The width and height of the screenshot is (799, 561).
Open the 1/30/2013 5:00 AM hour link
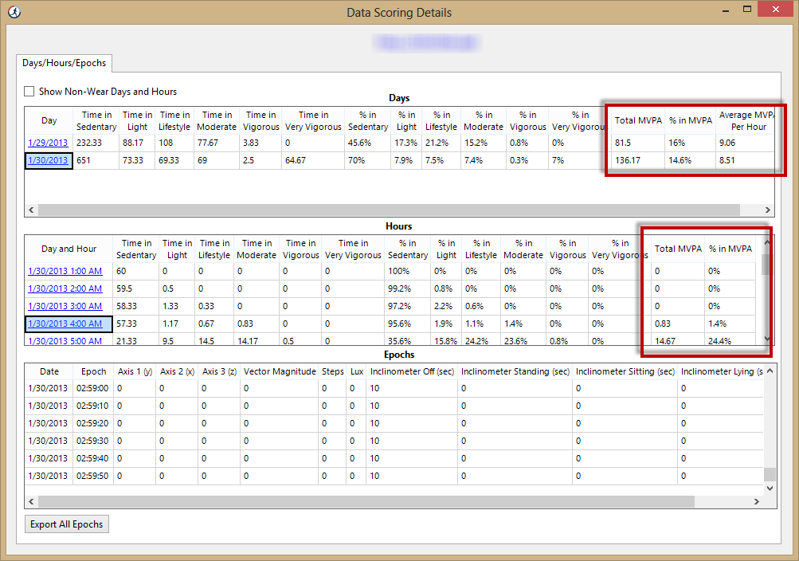[65, 341]
